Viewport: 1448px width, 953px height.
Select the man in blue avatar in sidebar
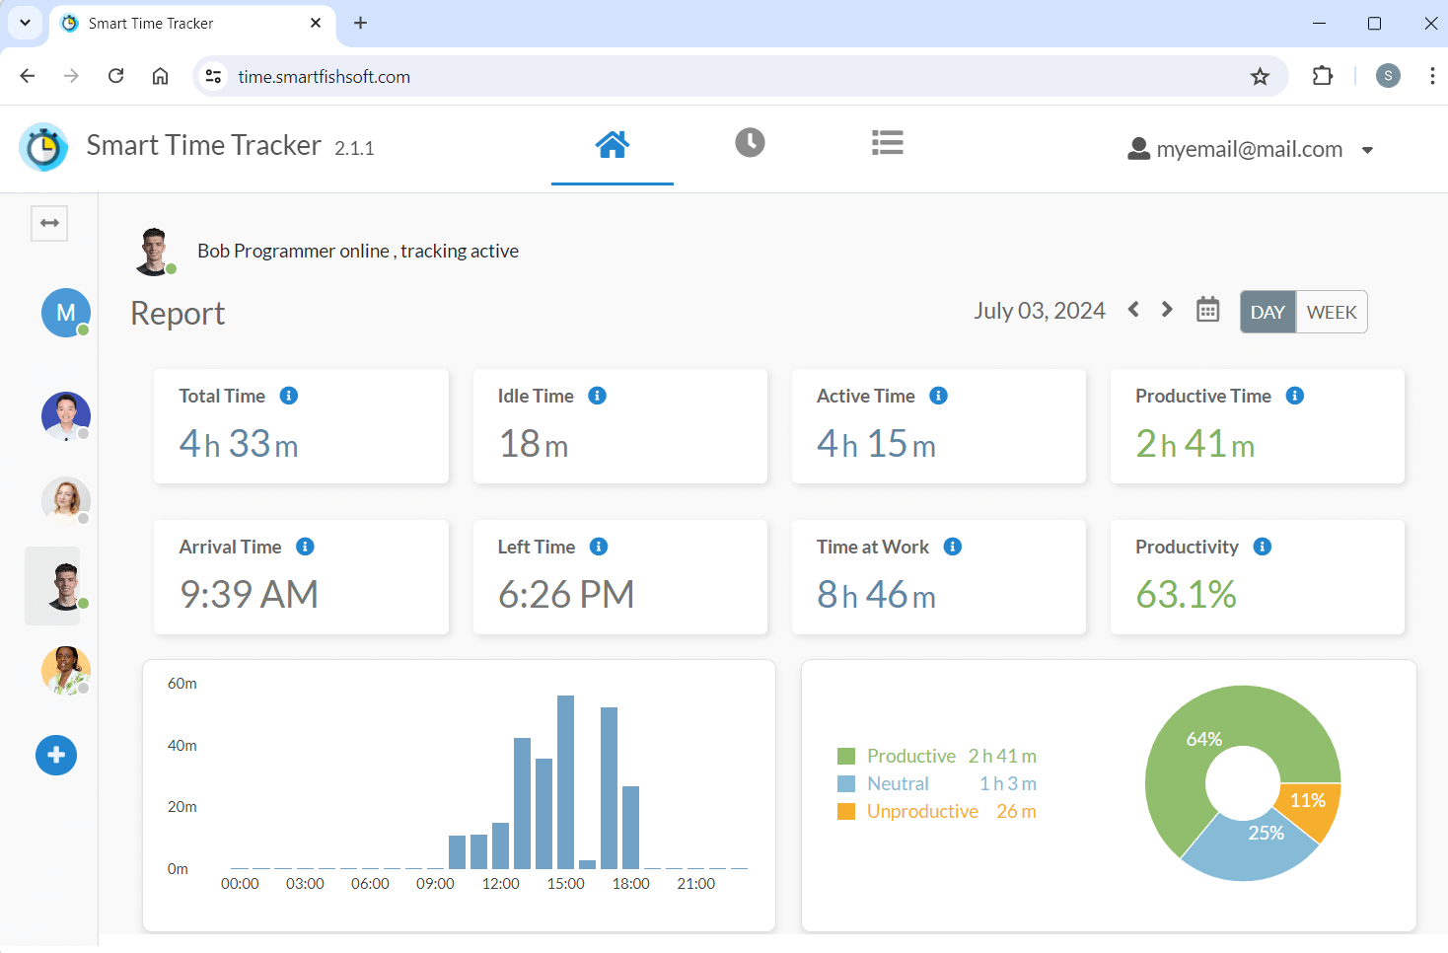tap(66, 416)
